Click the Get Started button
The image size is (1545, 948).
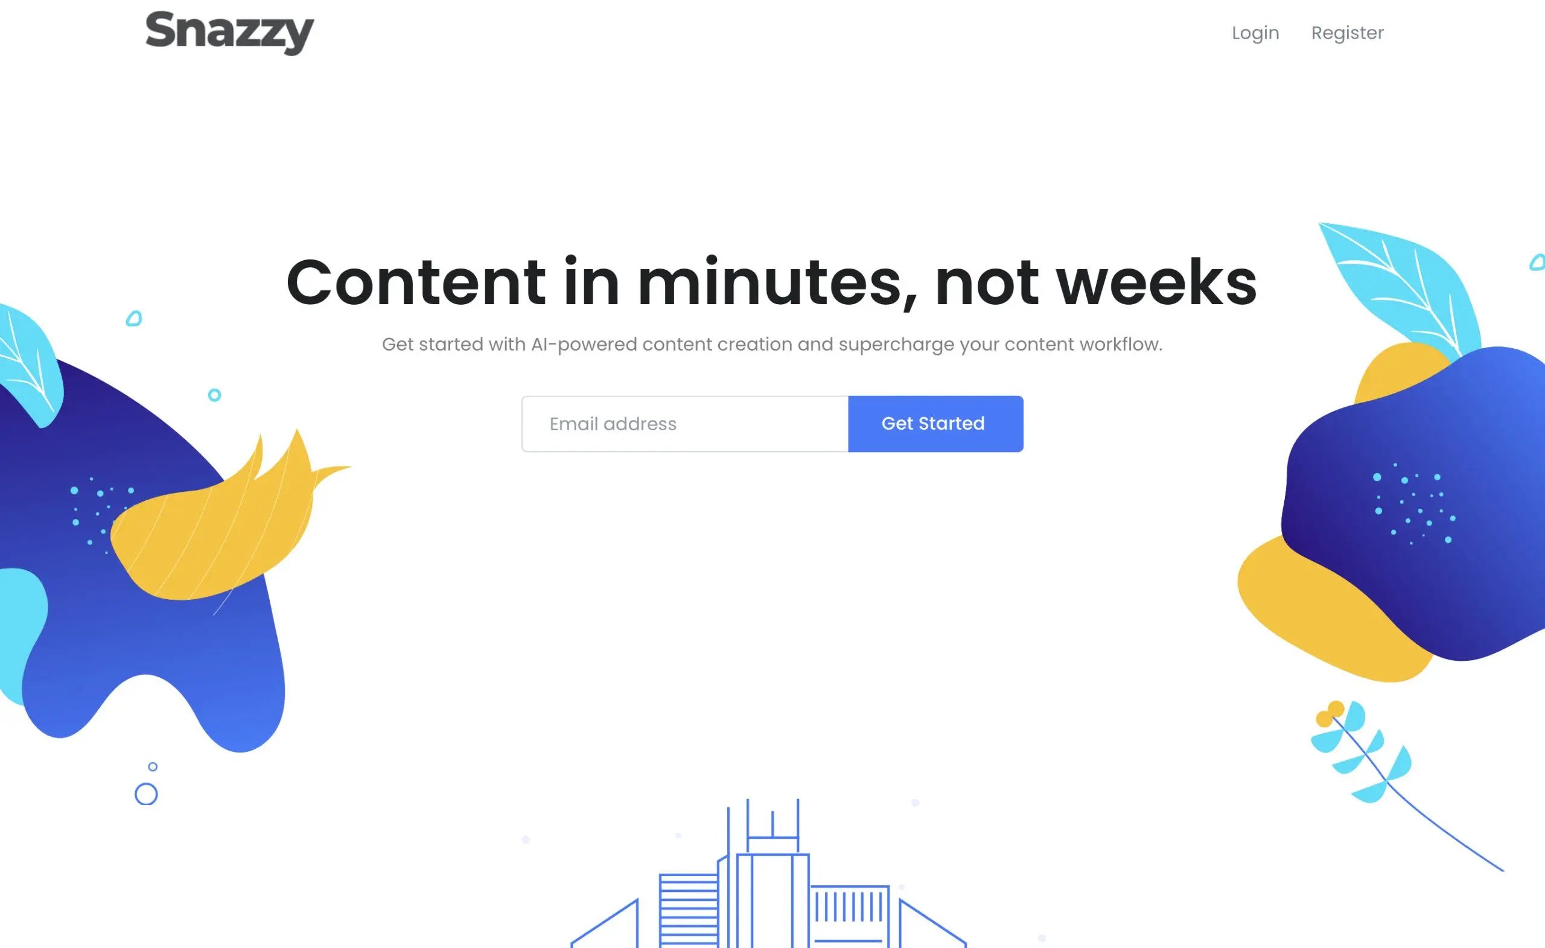(x=934, y=422)
